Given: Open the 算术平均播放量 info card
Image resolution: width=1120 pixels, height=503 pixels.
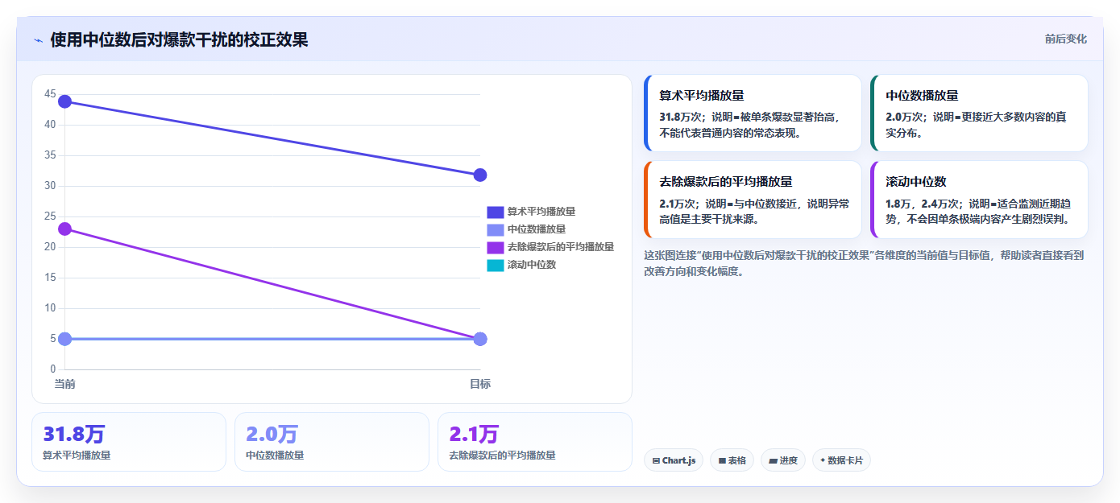Looking at the screenshot, I should pyautogui.click(x=753, y=113).
